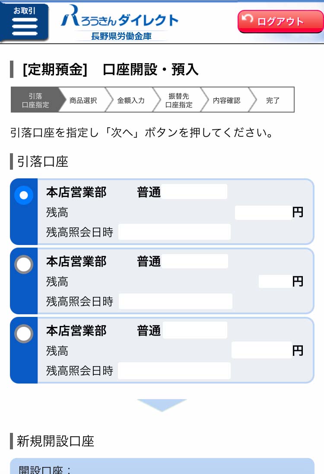
Task: Click the first account's 残高 balance field
Action: pos(263,213)
